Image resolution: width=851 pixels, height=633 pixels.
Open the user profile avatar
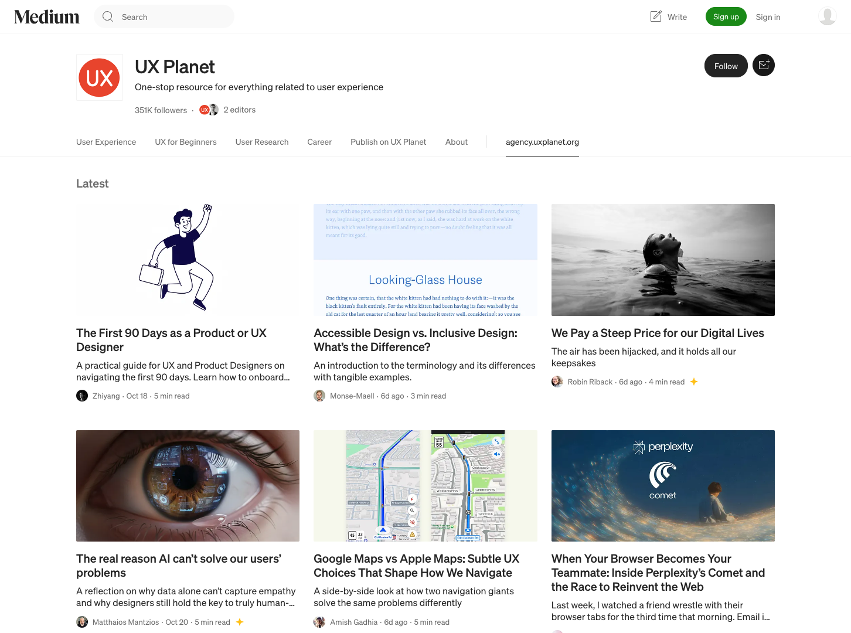(x=827, y=16)
